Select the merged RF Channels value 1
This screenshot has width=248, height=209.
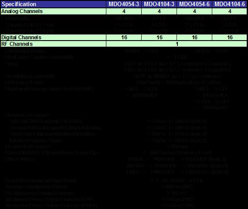(x=177, y=44)
